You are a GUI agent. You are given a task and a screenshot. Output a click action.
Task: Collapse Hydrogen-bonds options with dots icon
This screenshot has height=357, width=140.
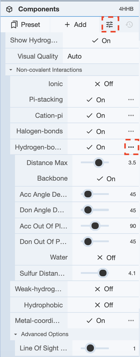(x=131, y=147)
